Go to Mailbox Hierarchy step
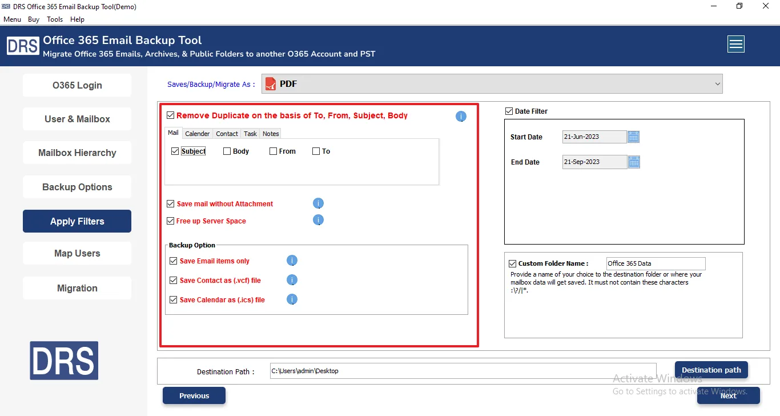Viewport: 780px width, 416px height. tap(77, 153)
